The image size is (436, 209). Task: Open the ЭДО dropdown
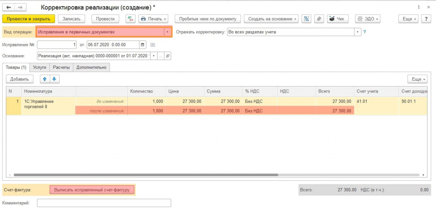pyautogui.click(x=368, y=19)
